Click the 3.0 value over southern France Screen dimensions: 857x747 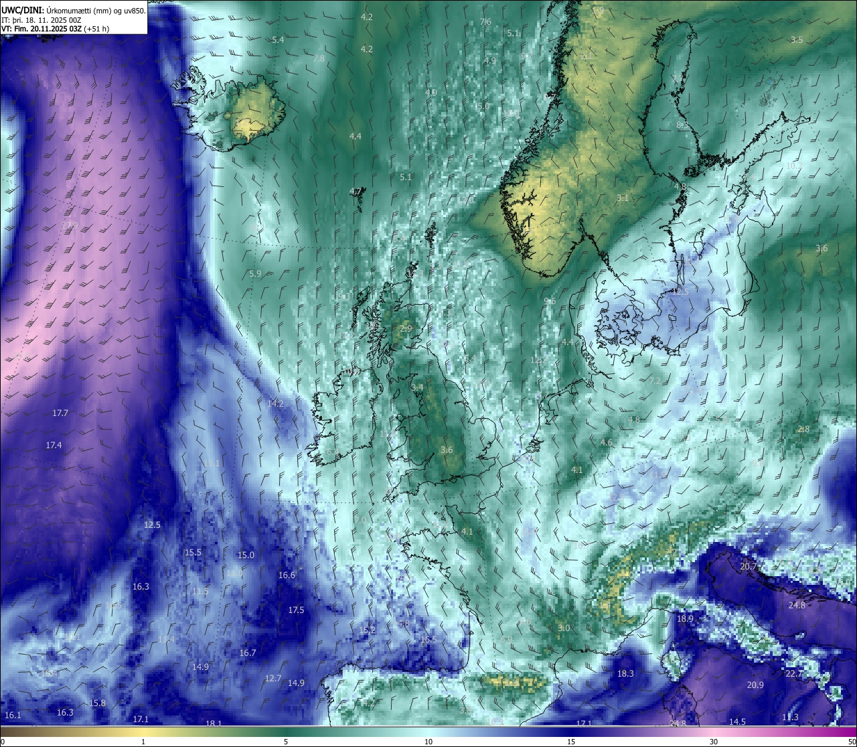(564, 628)
